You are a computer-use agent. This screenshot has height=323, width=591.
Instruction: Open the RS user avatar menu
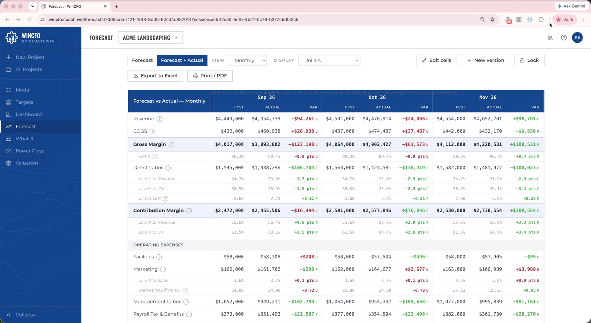[577, 38]
